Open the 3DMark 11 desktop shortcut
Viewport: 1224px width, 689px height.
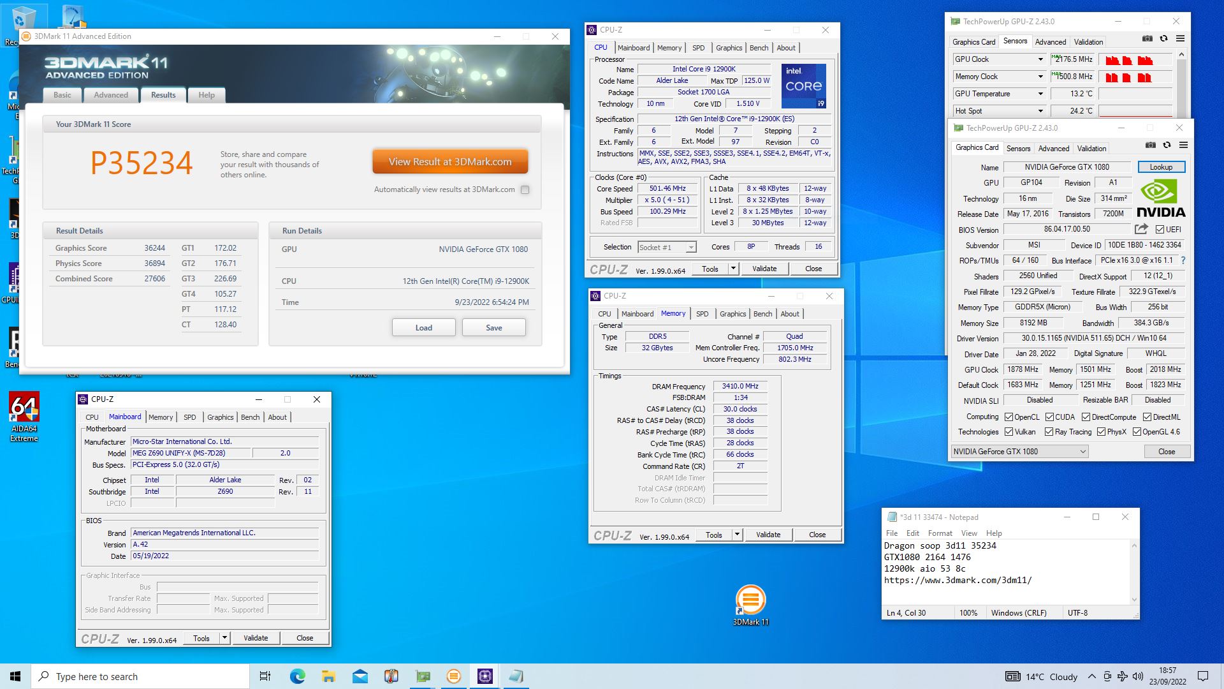point(750,605)
